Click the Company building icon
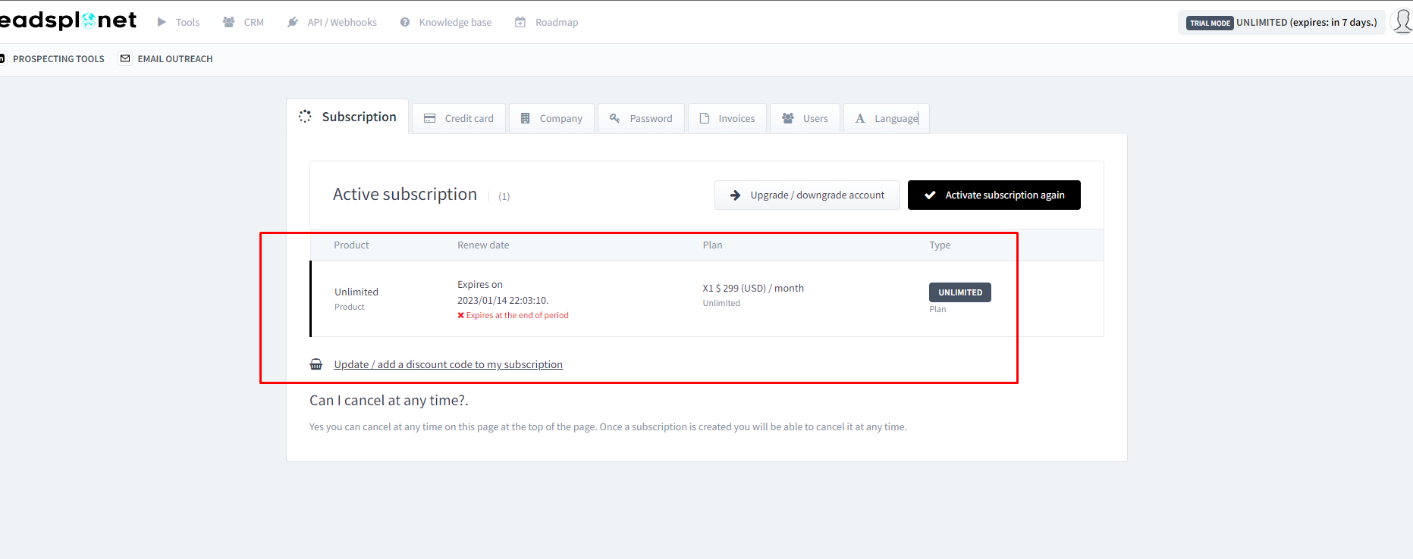This screenshot has width=1413, height=559. tap(525, 118)
